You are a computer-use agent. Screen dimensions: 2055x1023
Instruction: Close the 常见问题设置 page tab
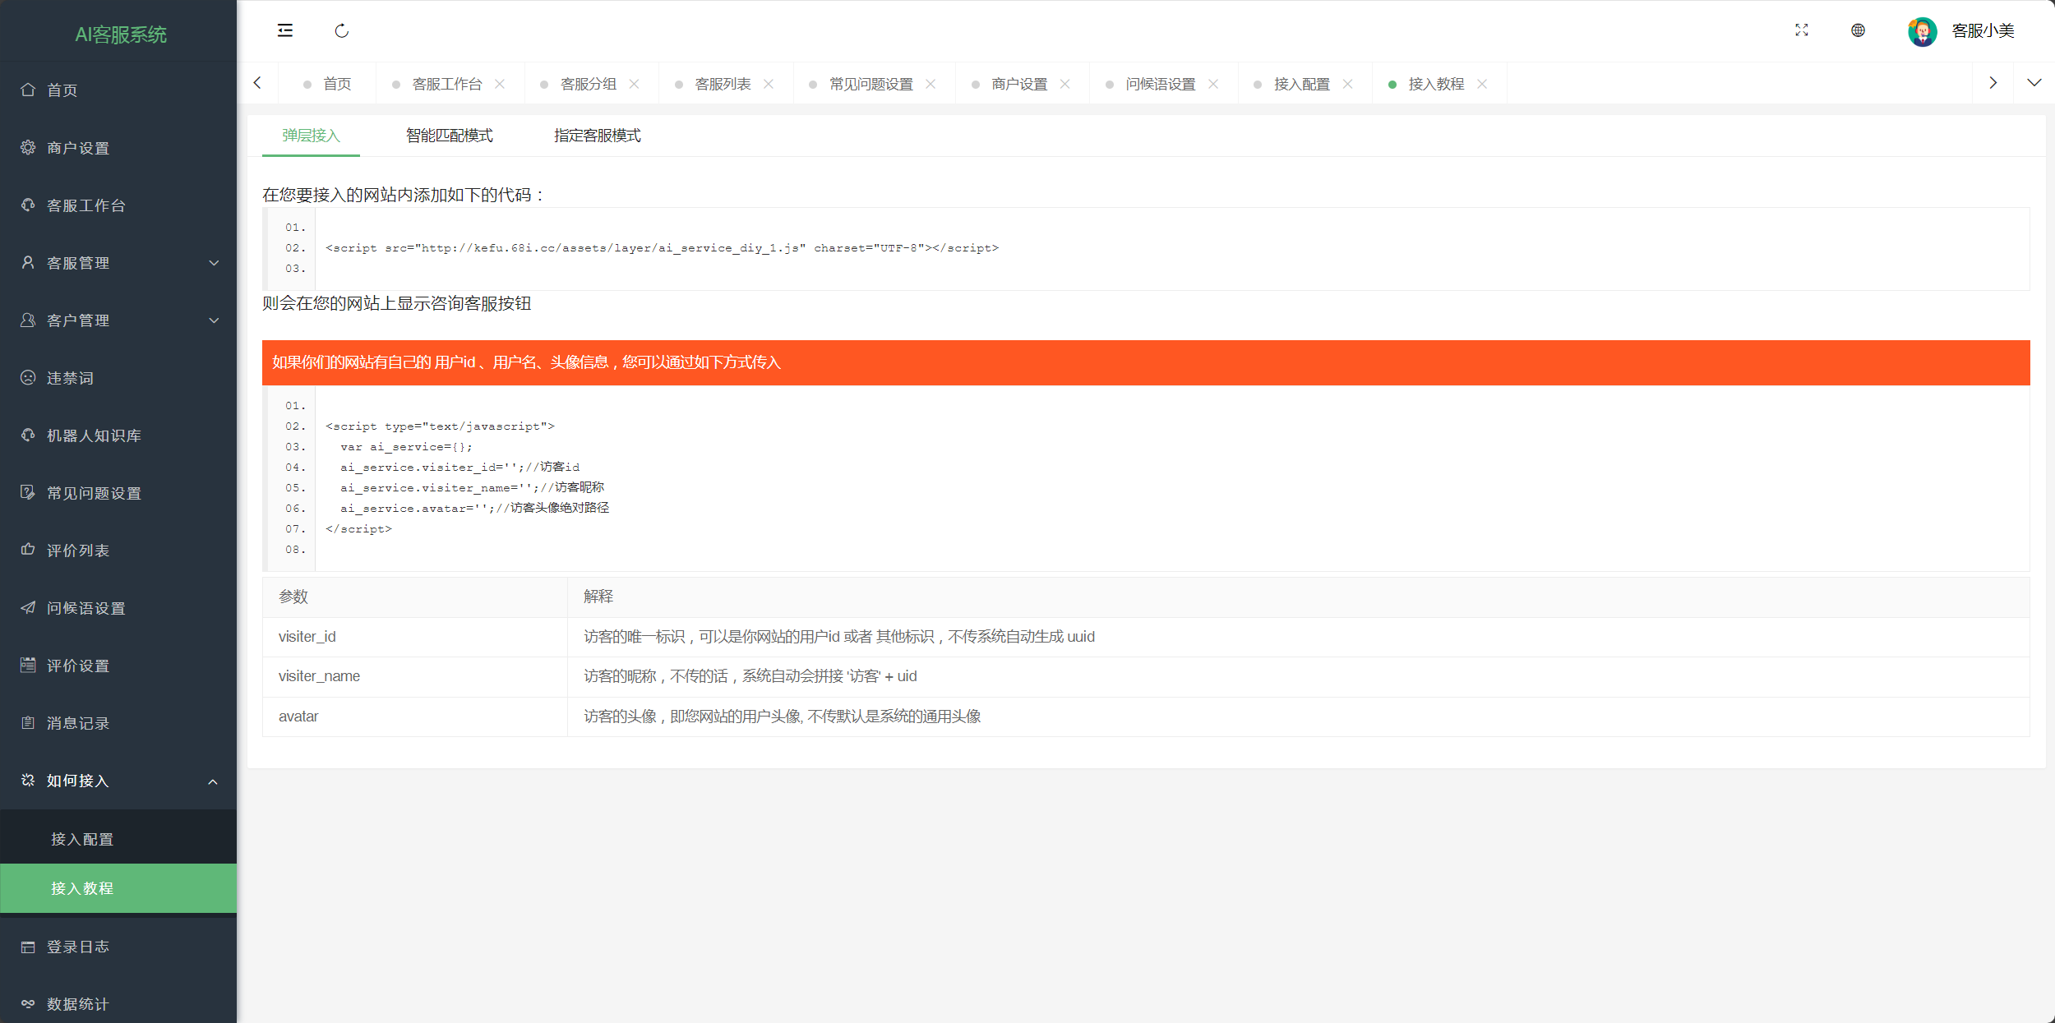point(931,84)
